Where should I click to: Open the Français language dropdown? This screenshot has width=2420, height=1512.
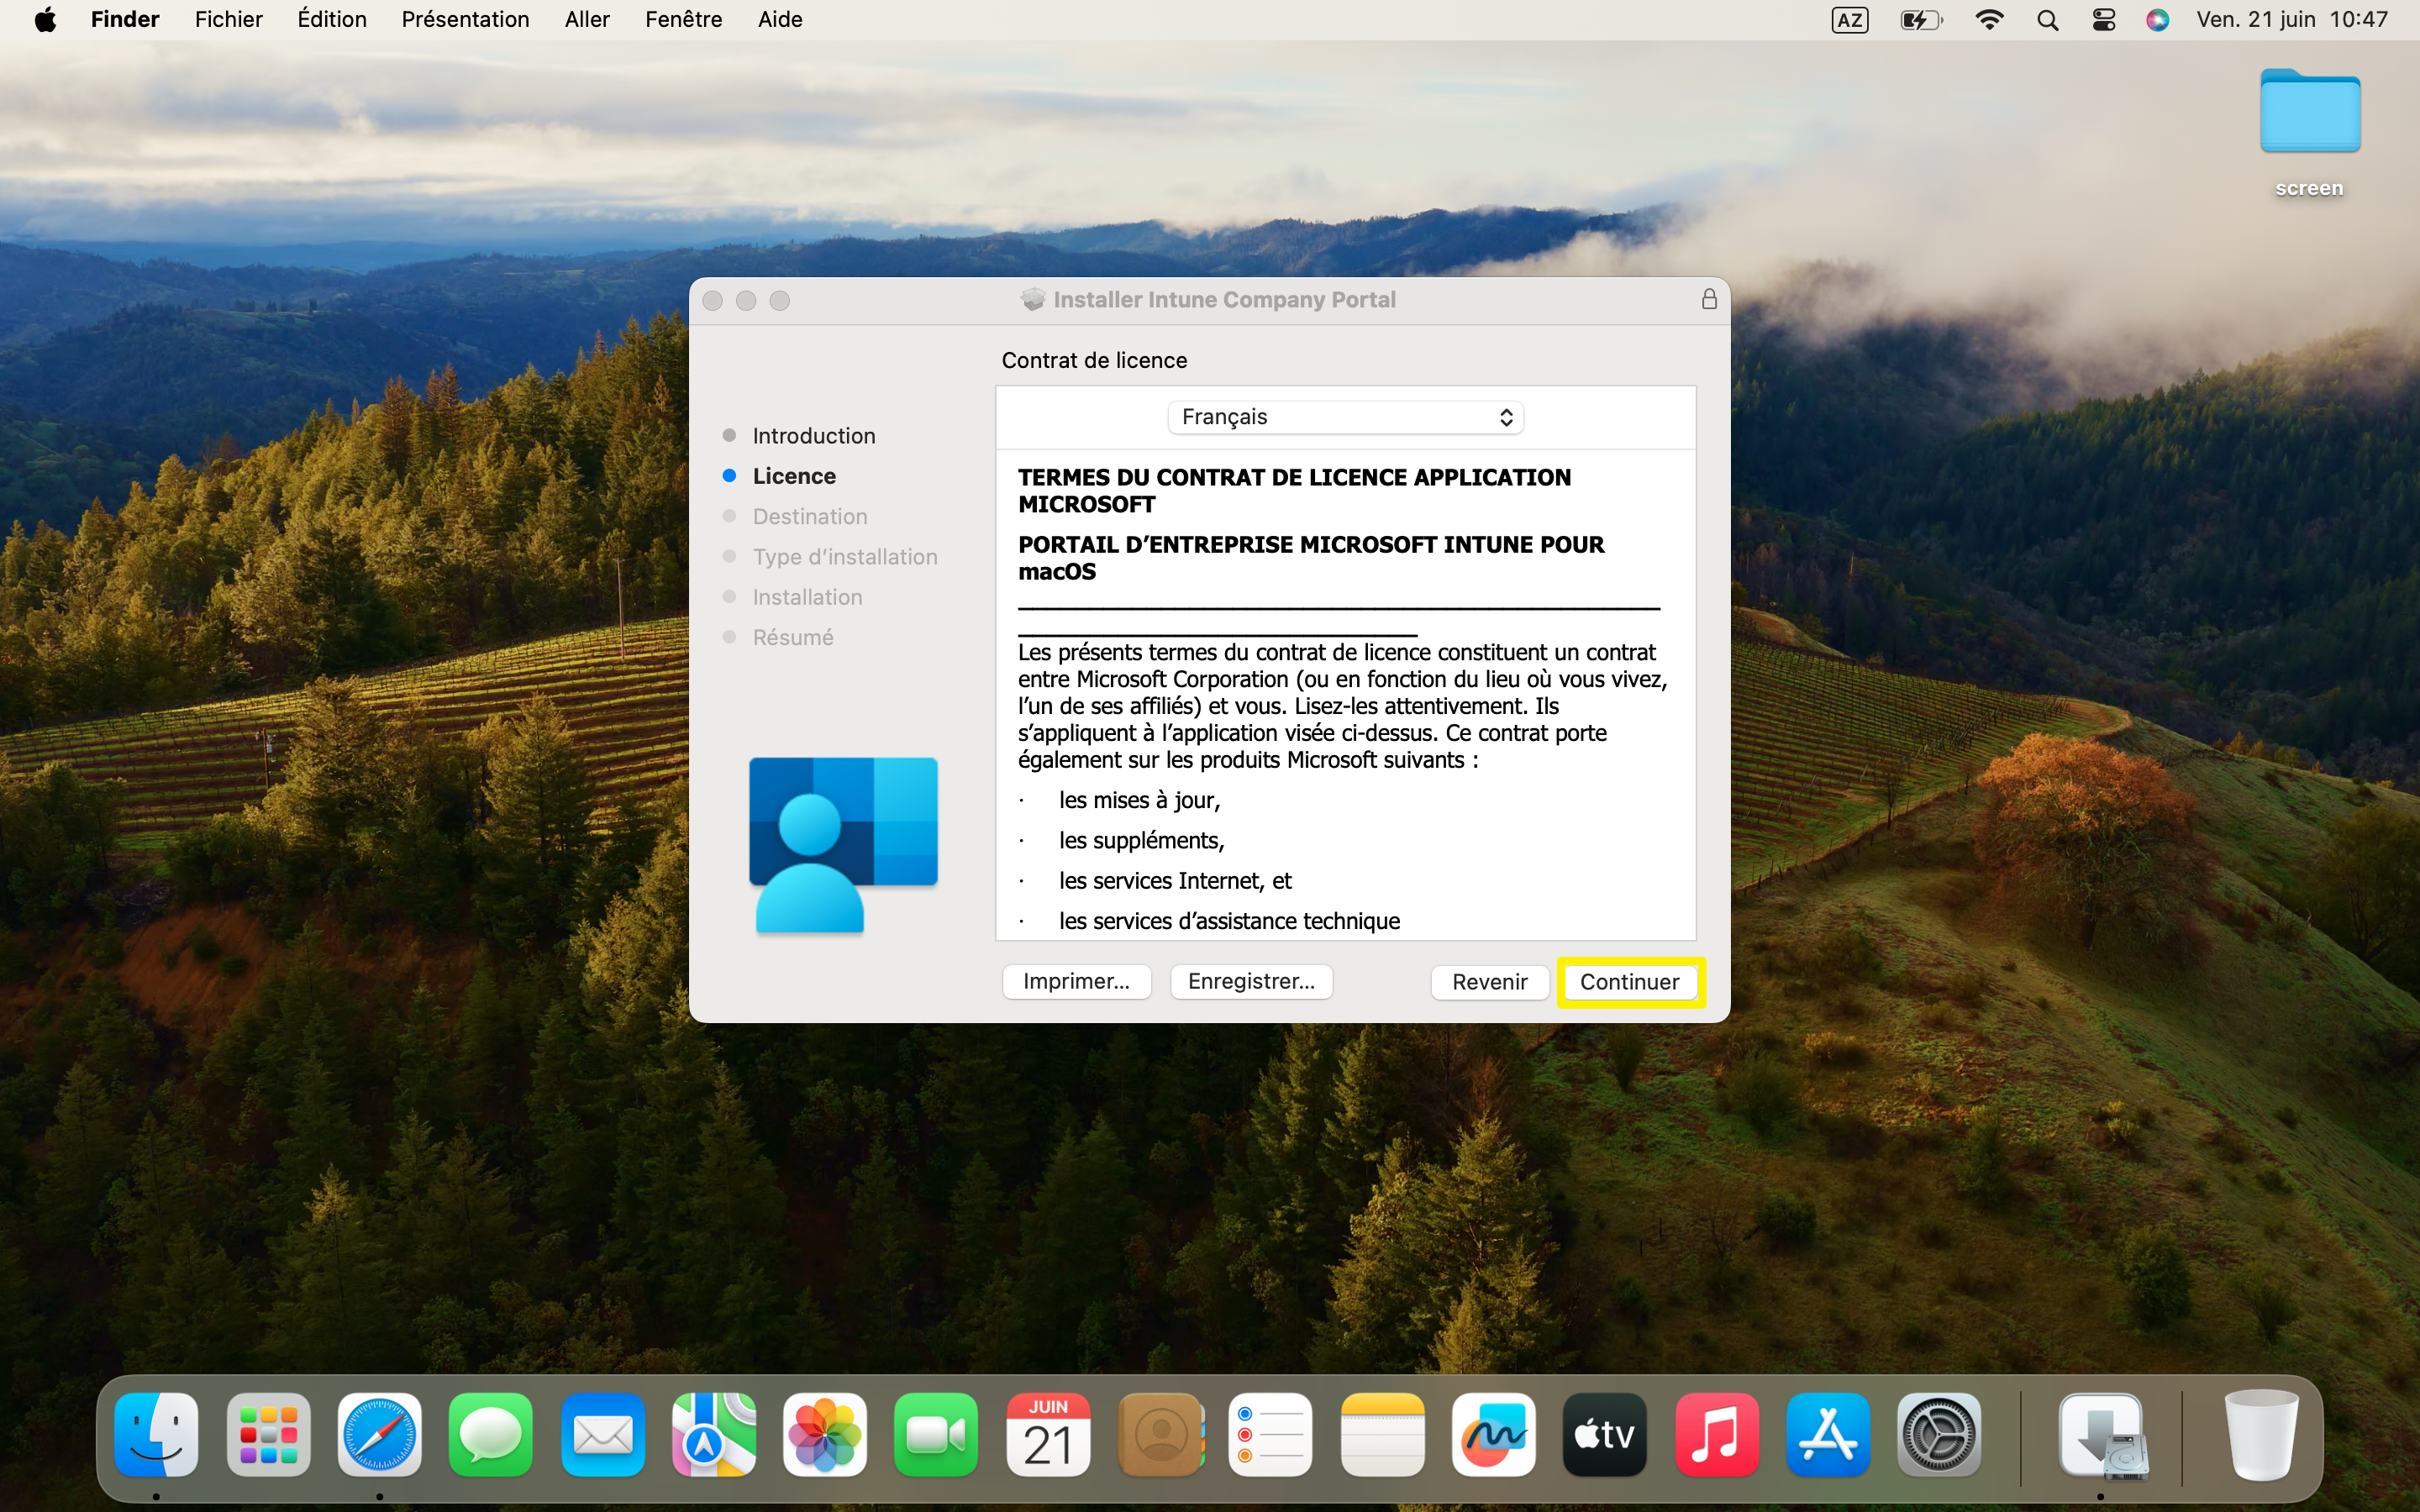(x=1345, y=417)
